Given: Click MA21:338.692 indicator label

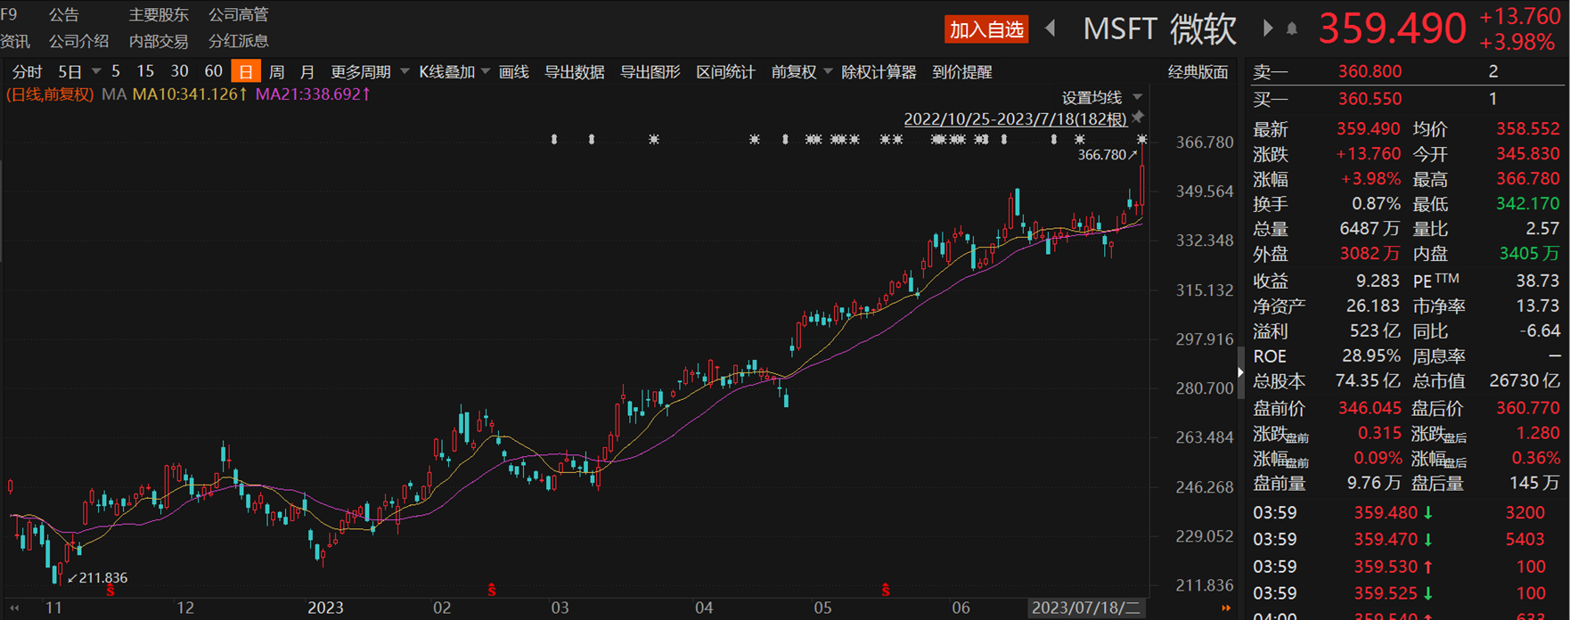Looking at the screenshot, I should (313, 94).
